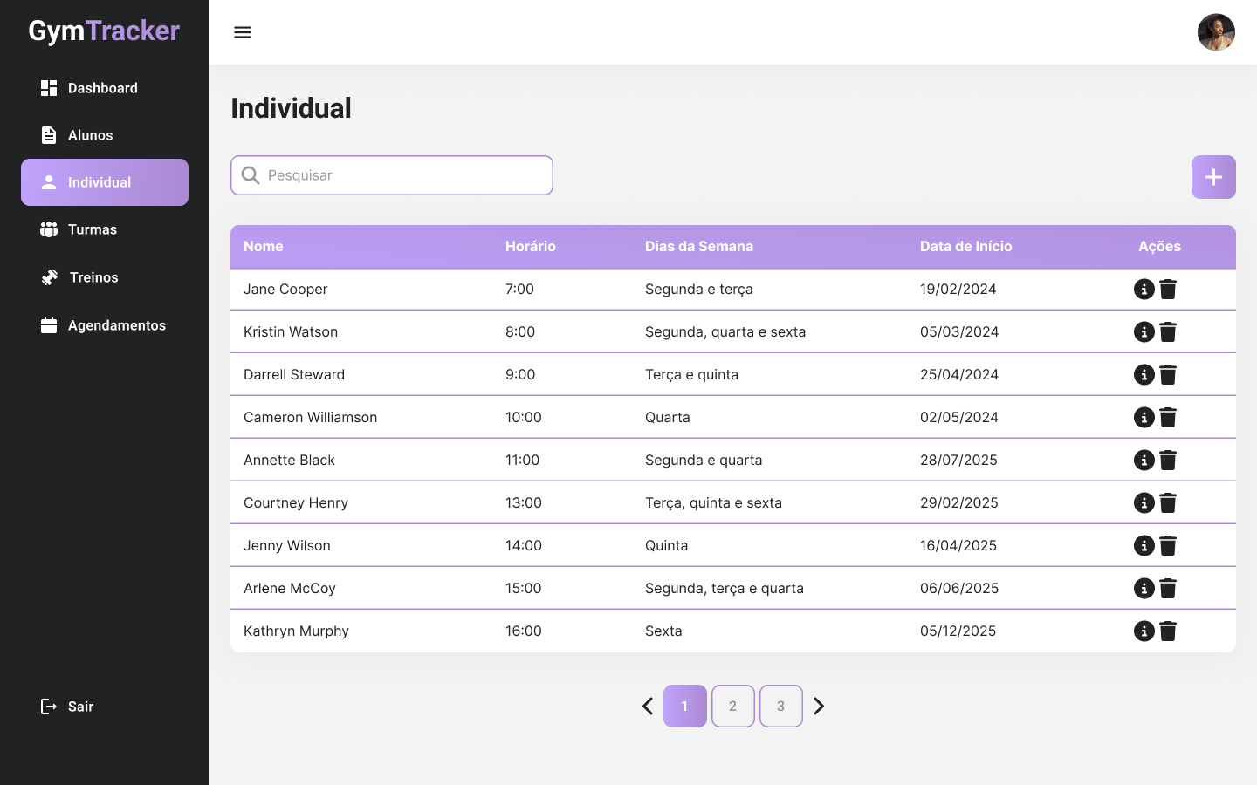Go to previous page chevron

(648, 706)
